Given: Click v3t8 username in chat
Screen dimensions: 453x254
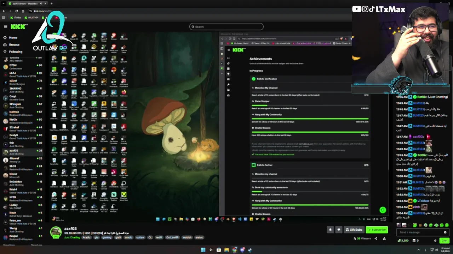Looking at the screenshot, I should (x=416, y=207).
